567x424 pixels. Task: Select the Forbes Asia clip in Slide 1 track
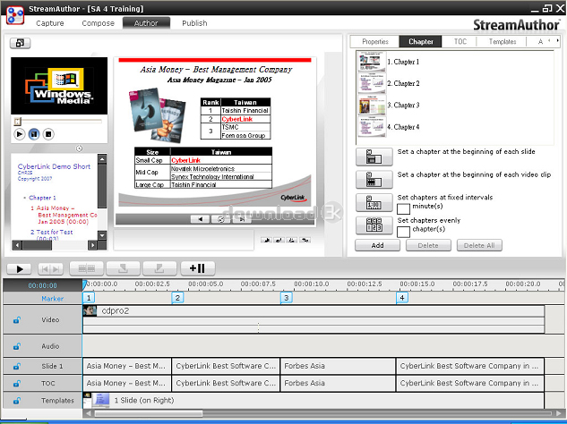pos(338,366)
